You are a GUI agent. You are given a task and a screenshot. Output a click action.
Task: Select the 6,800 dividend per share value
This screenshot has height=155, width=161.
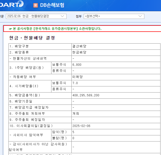[77, 65]
